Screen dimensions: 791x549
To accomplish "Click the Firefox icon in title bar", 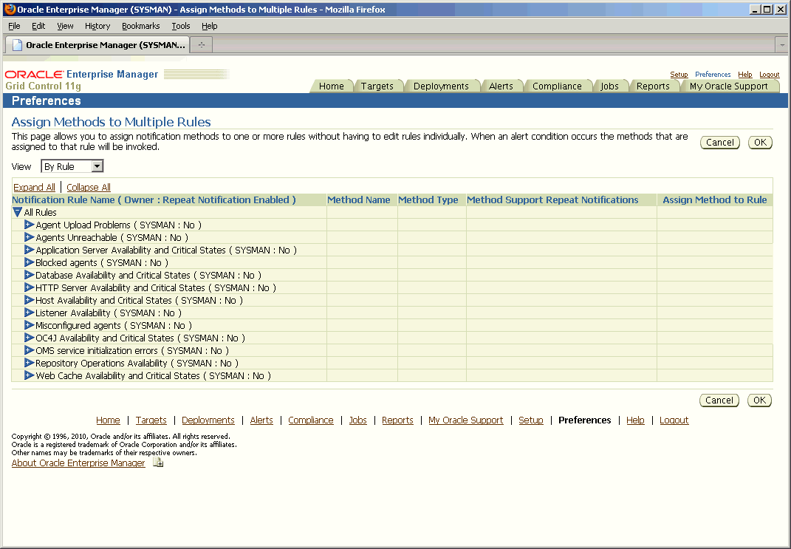I will click(10, 9).
